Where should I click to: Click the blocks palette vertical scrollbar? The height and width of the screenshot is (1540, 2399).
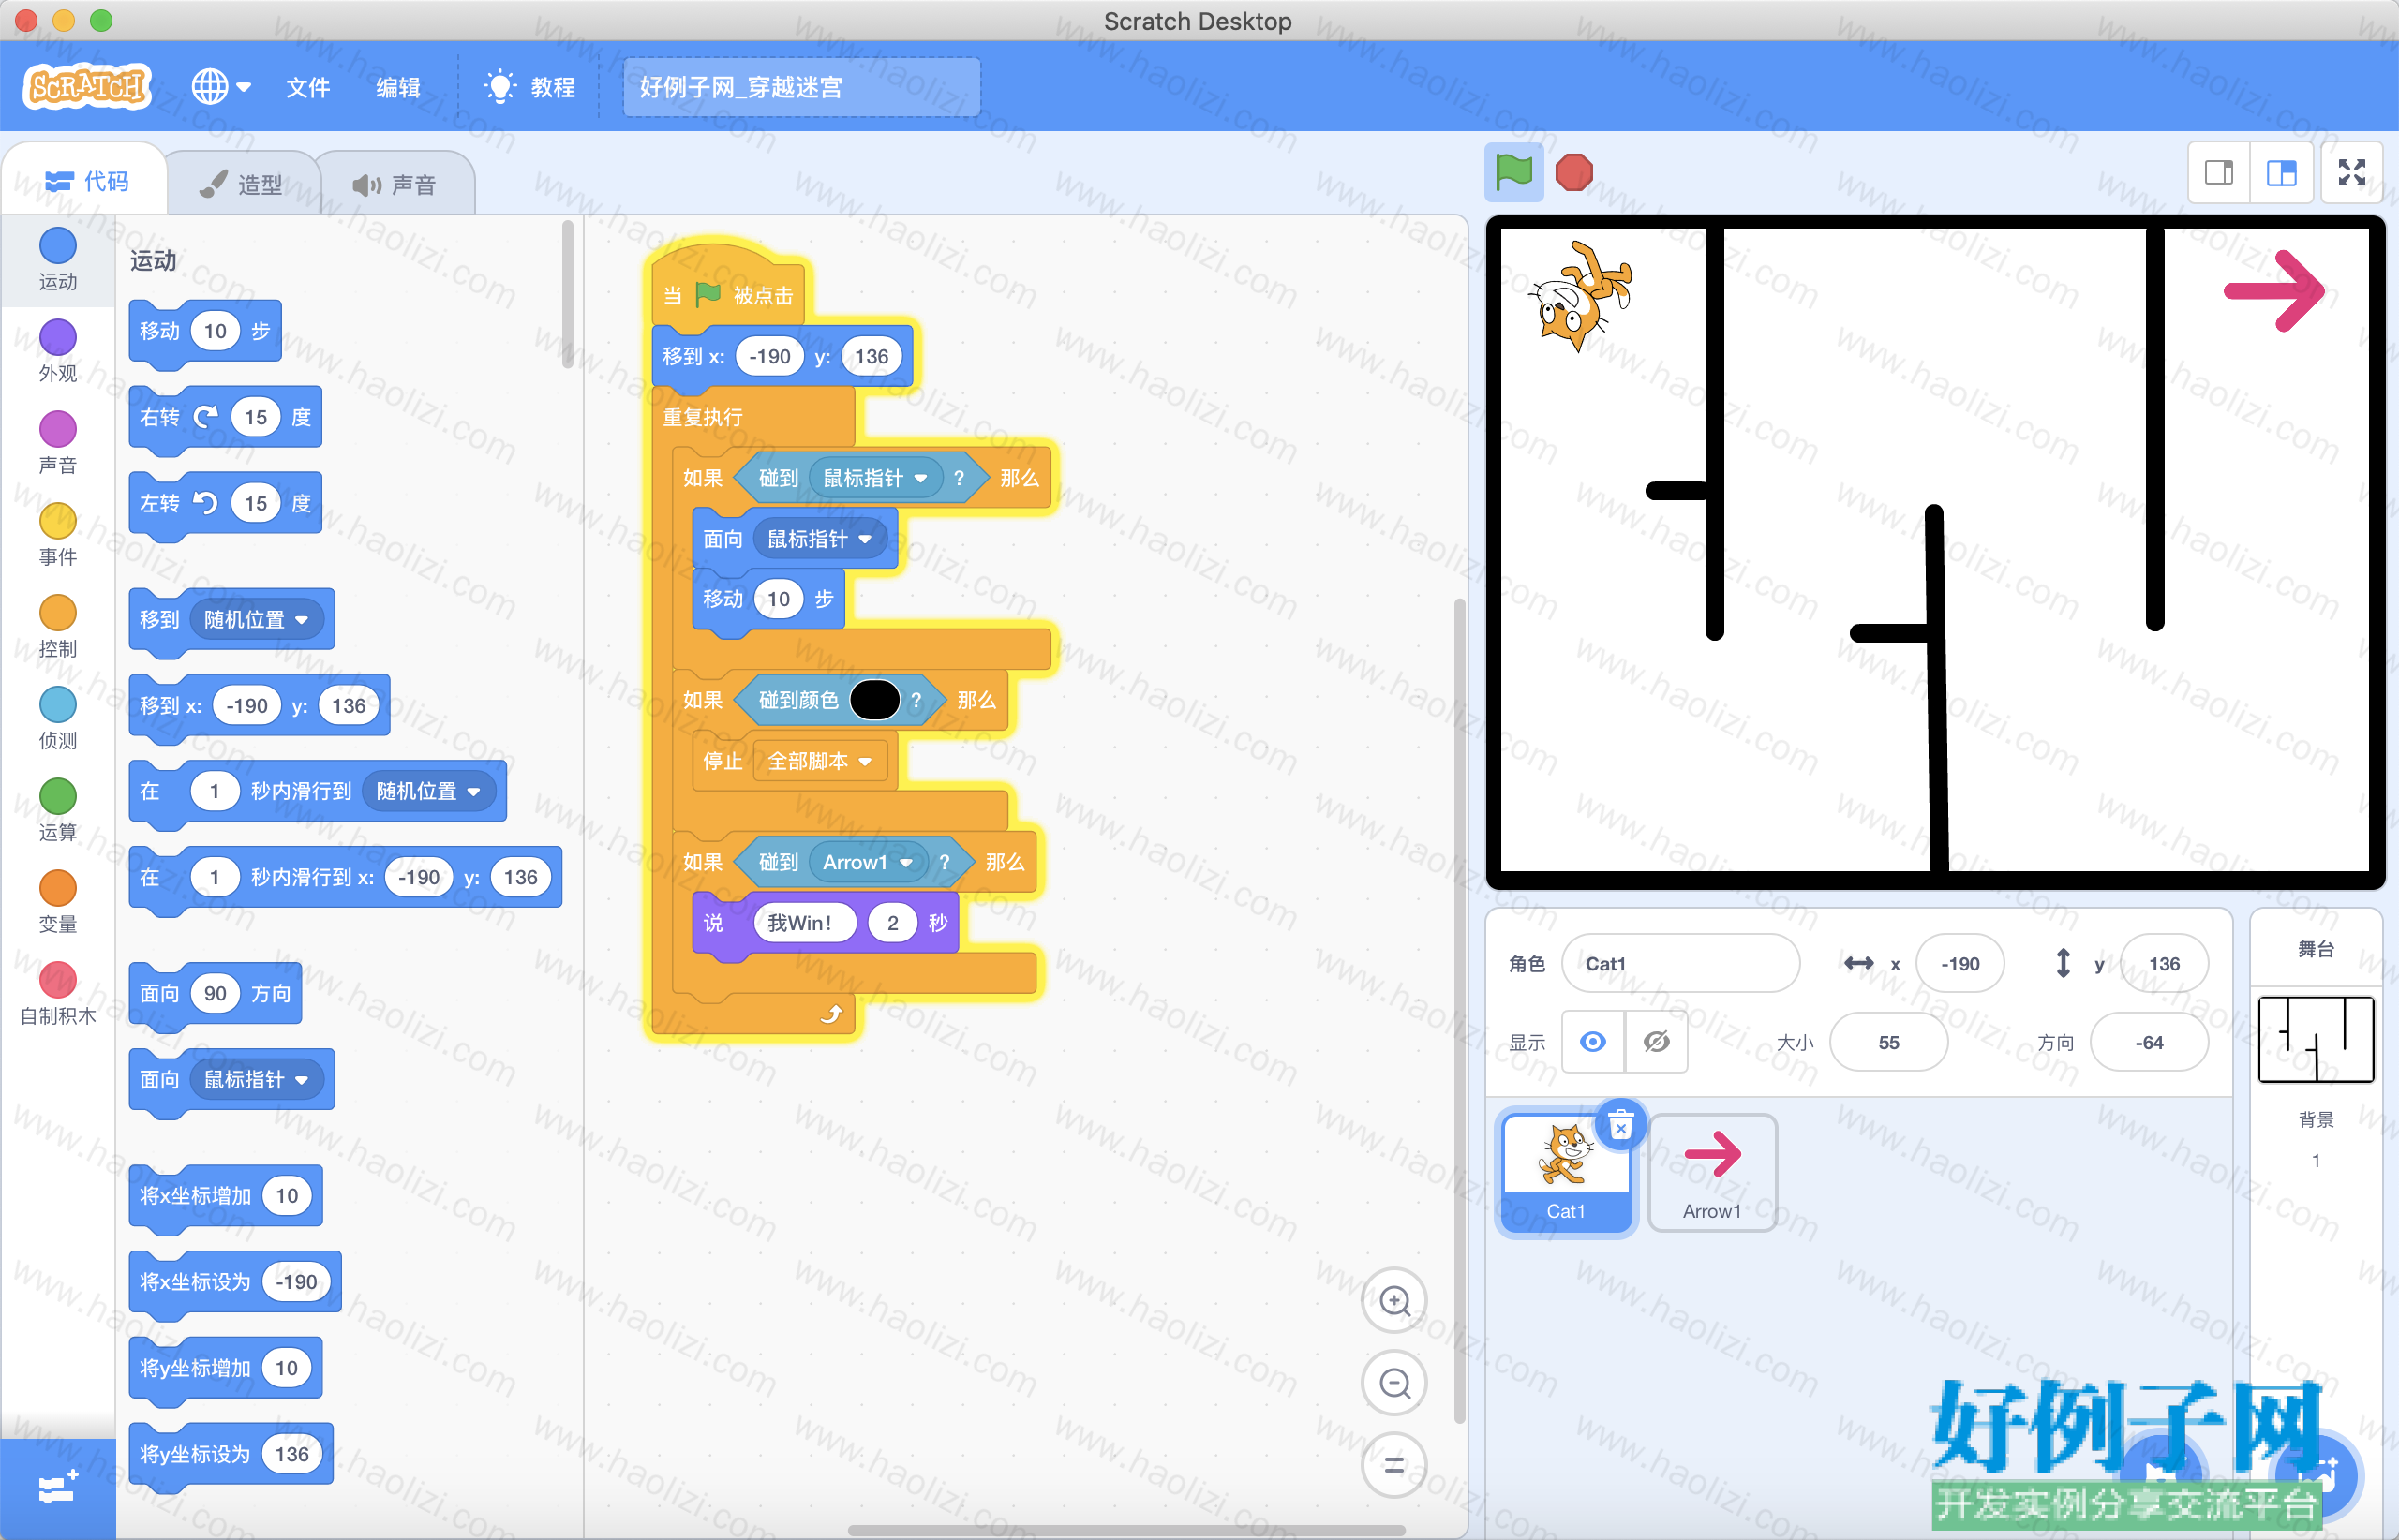(567, 293)
